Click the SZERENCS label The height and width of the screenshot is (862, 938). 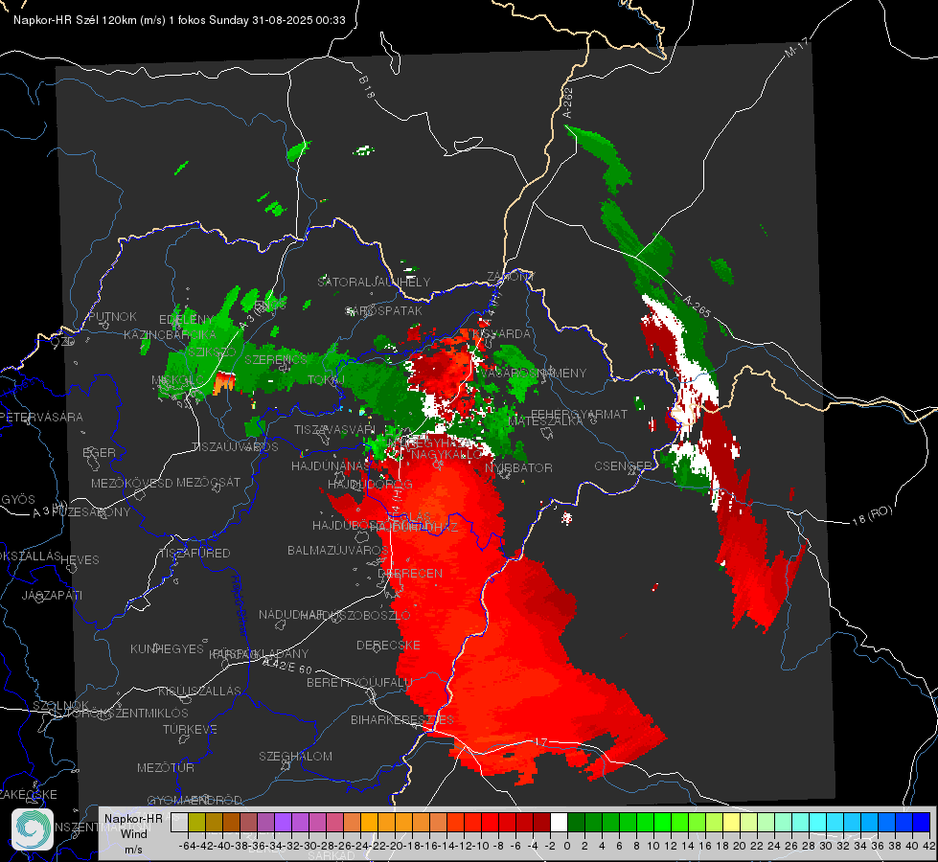click(276, 359)
